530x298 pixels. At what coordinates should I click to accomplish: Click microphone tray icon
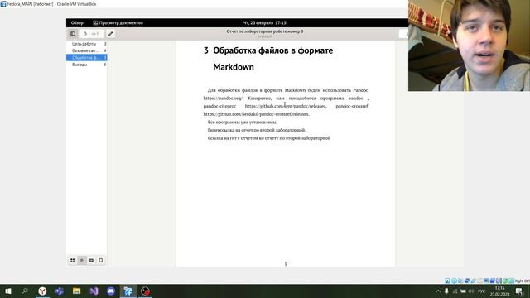[446, 291]
